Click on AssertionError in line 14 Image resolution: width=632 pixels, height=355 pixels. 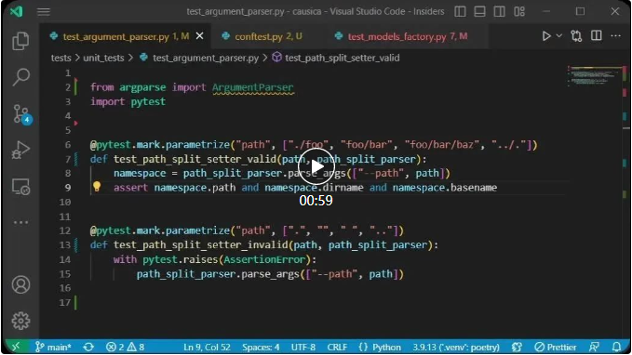click(x=264, y=259)
